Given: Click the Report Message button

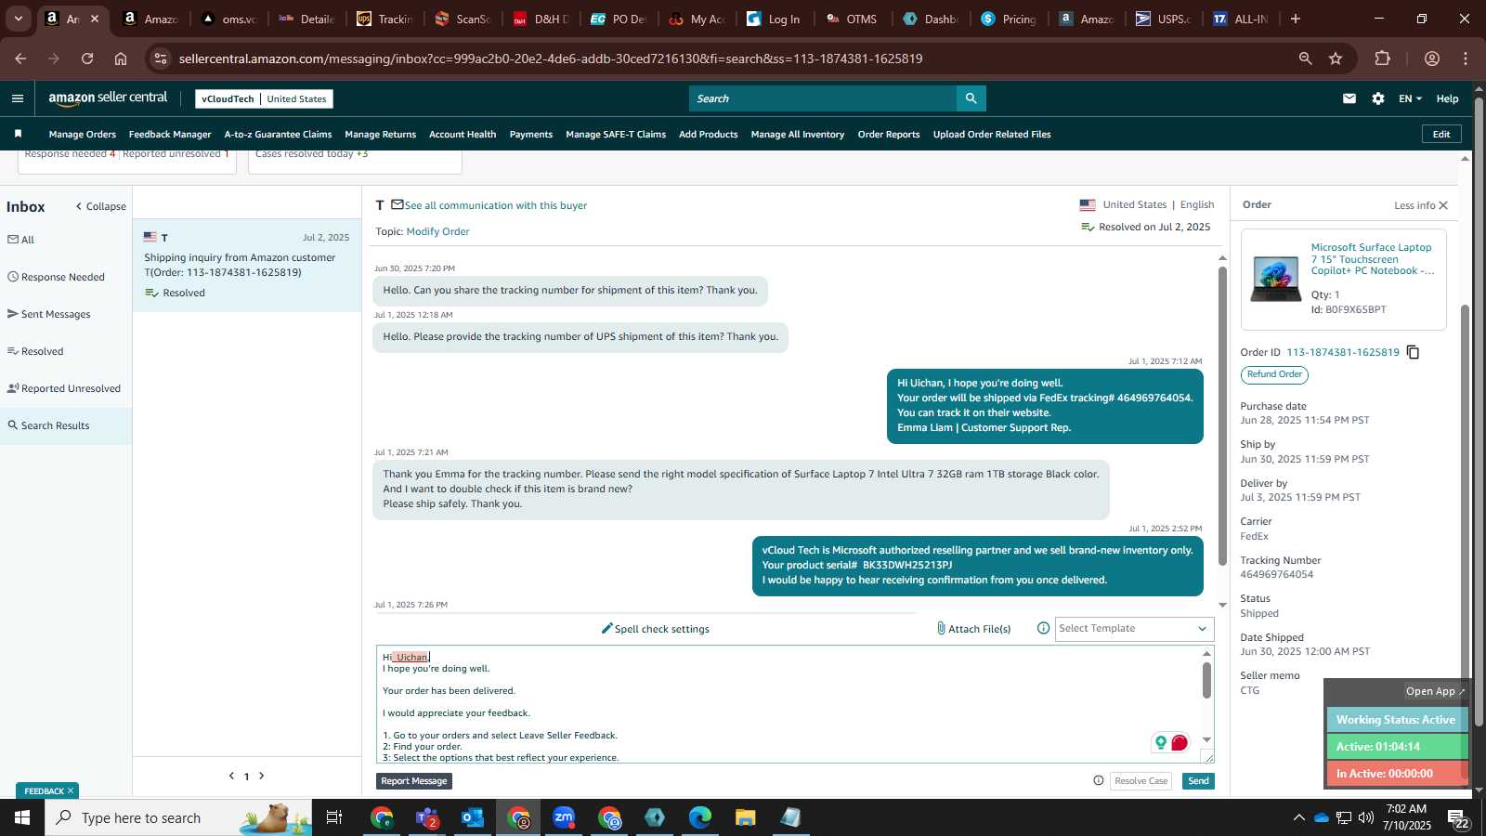Looking at the screenshot, I should pyautogui.click(x=414, y=781).
